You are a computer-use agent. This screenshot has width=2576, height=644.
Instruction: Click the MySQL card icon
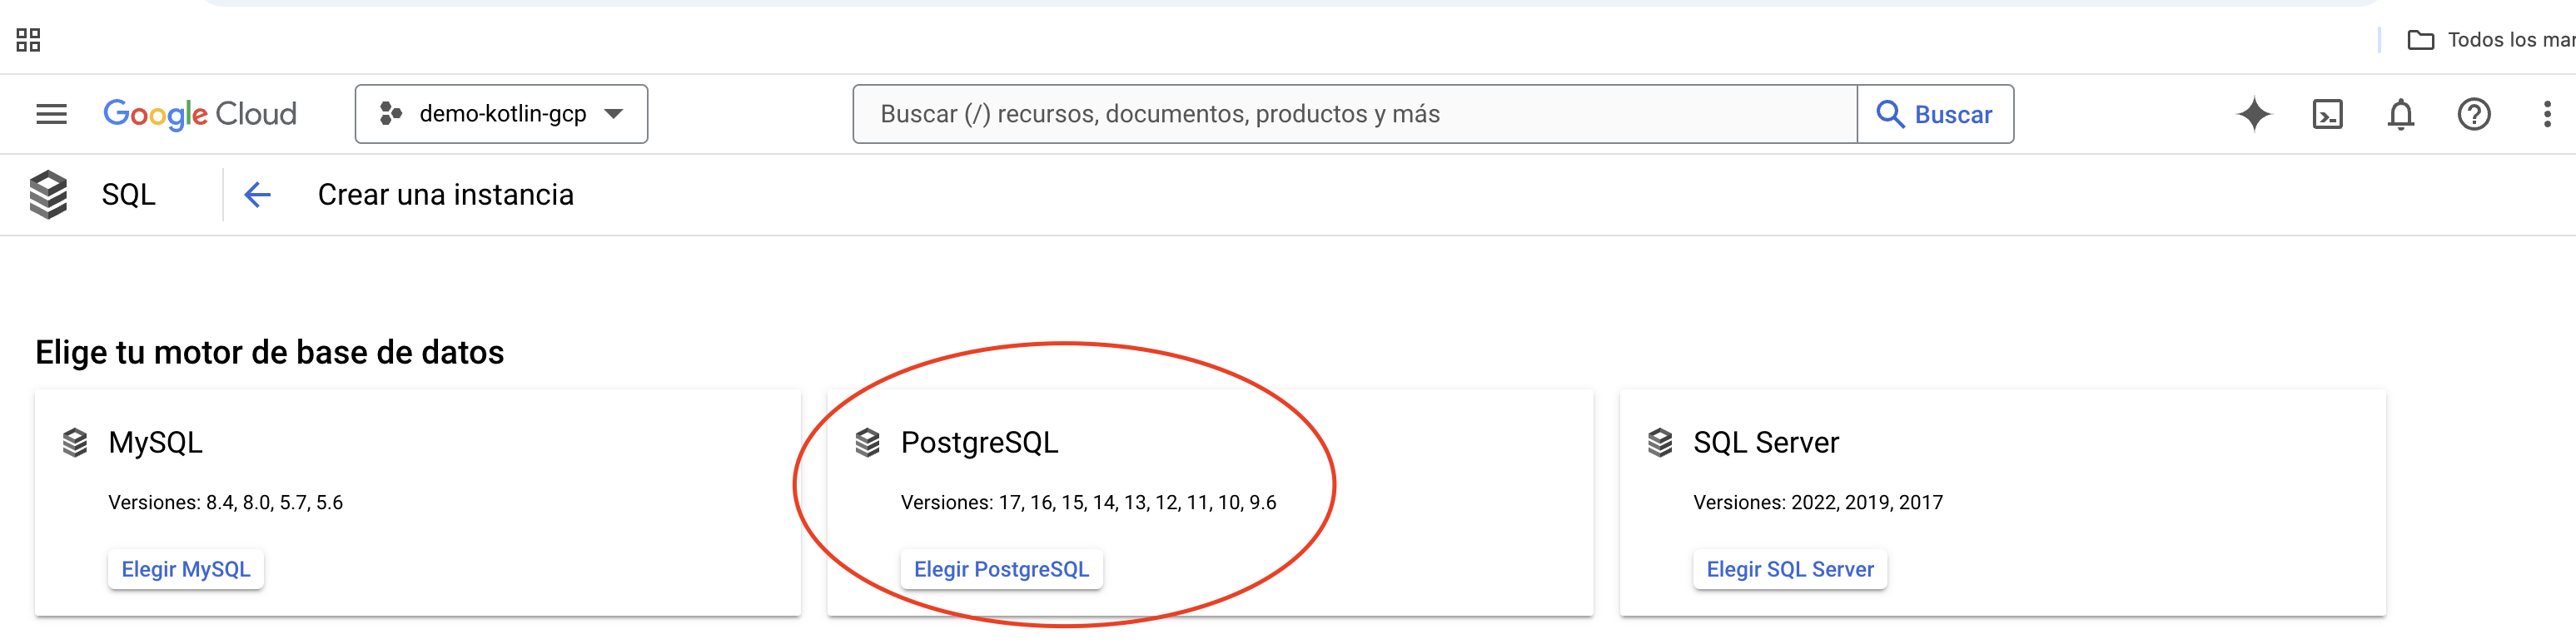point(75,442)
